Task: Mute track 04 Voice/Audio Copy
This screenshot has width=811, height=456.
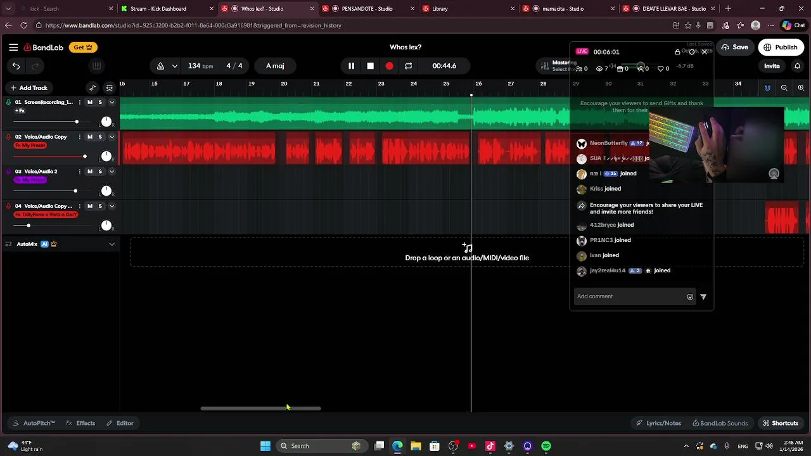Action: pyautogui.click(x=89, y=206)
